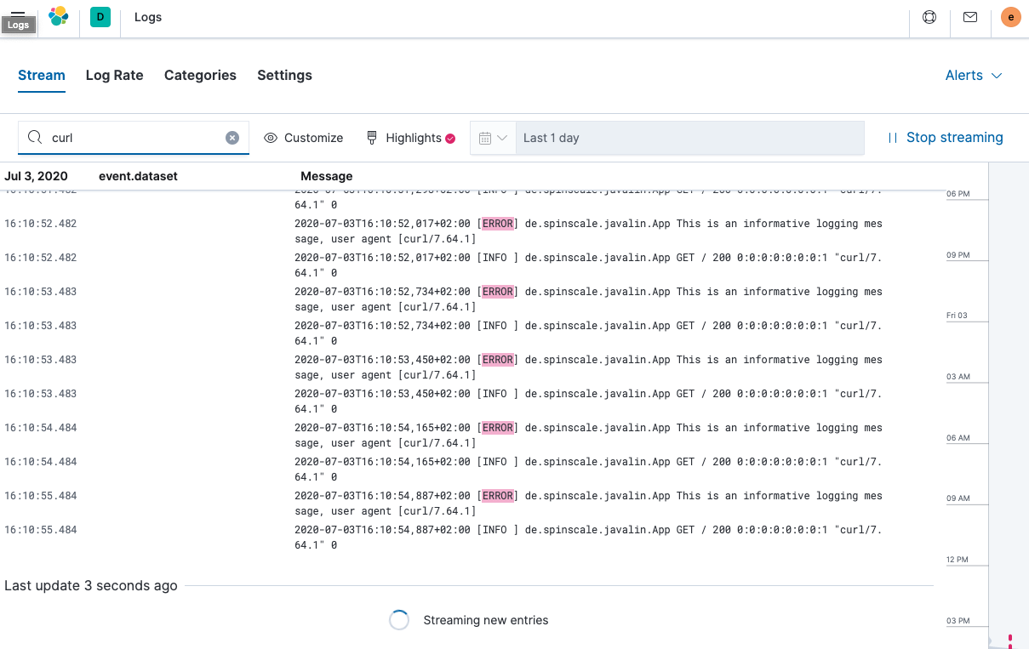Click the pink marker on the timeline minimap
The image size is (1029, 649).
click(1009, 641)
